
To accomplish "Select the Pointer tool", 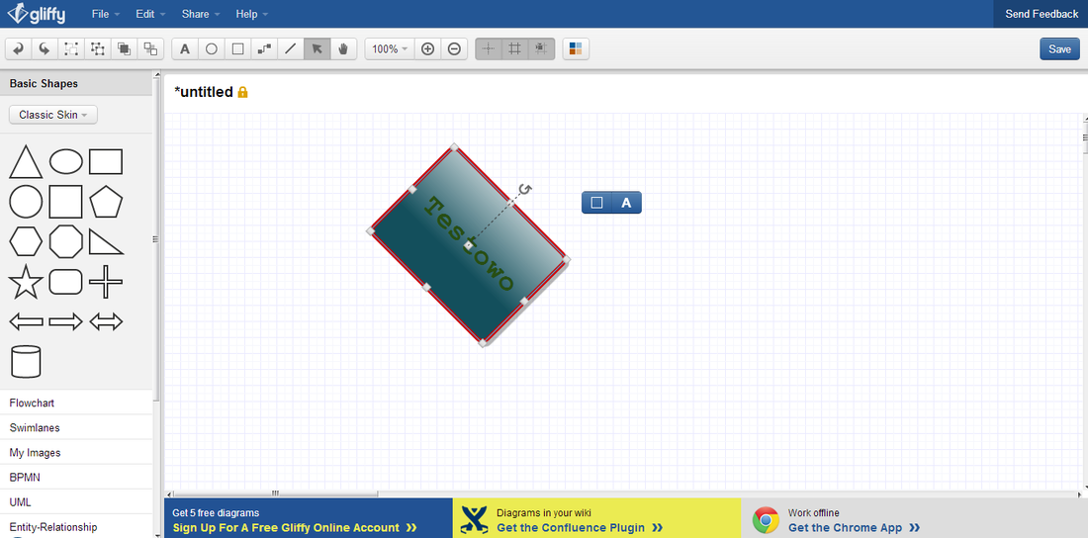I will point(317,48).
